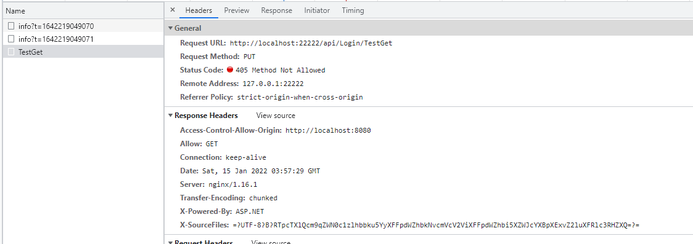
Task: Click file icon of info?t=1642219049070 request
Action: (11, 26)
